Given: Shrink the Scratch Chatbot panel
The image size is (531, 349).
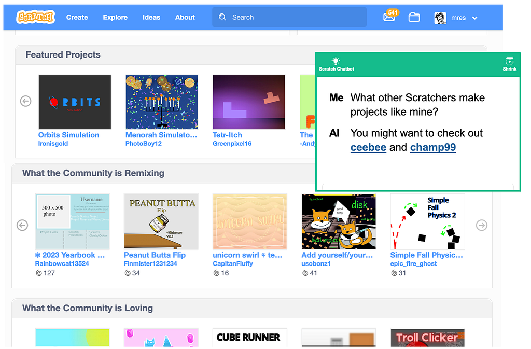Looking at the screenshot, I should point(509,64).
